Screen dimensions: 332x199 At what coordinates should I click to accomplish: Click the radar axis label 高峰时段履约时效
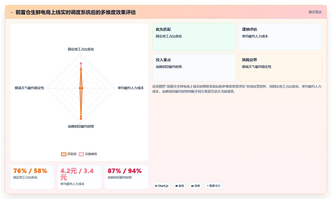[x=81, y=126]
